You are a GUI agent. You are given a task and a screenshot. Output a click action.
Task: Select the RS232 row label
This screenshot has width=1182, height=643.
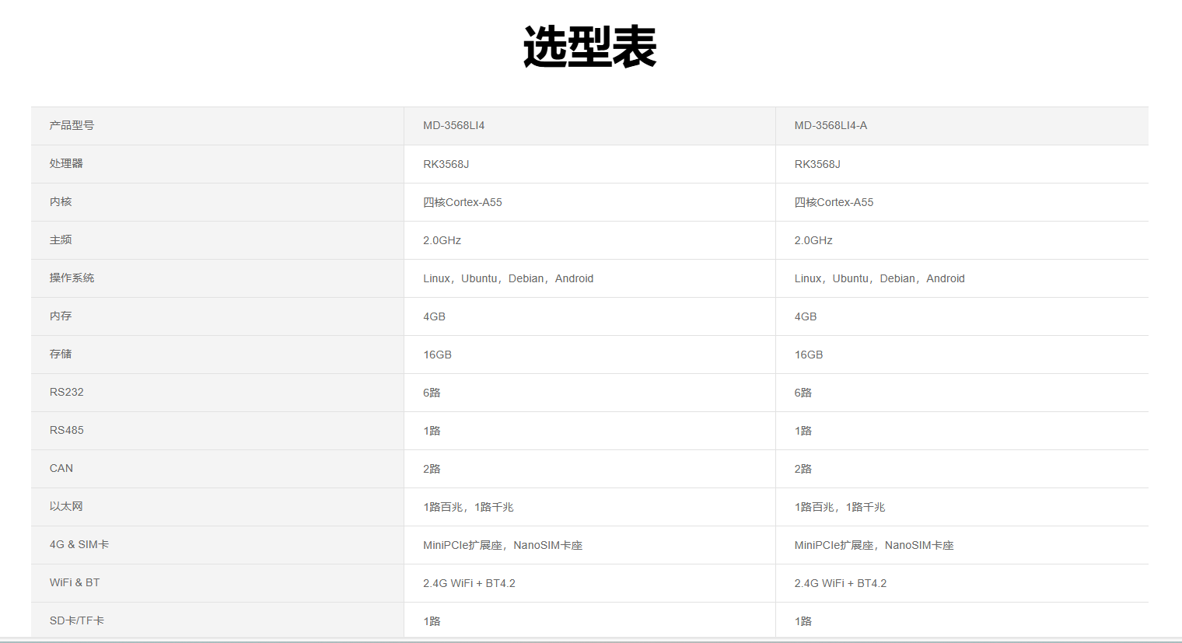tap(66, 393)
